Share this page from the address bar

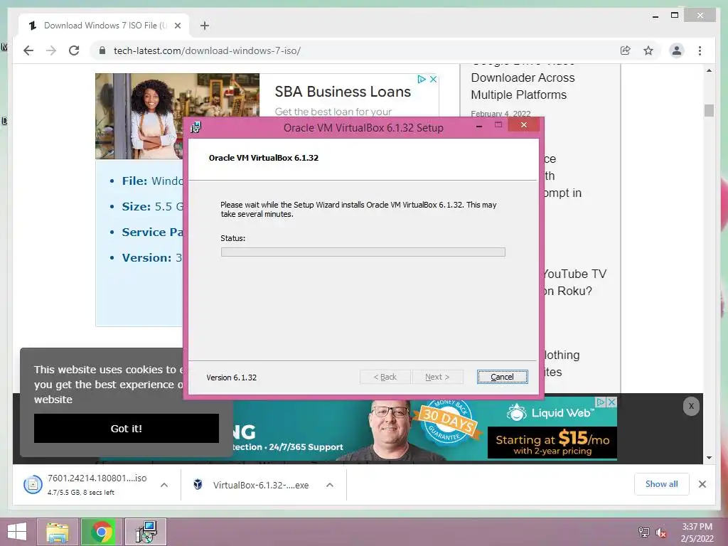[x=626, y=50]
